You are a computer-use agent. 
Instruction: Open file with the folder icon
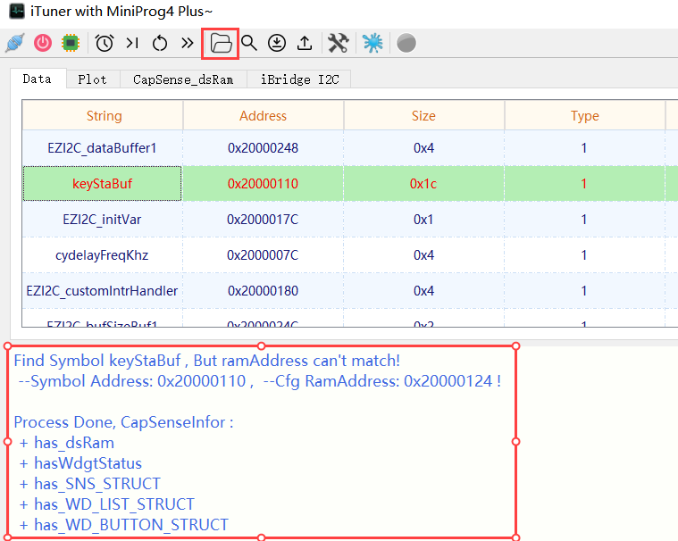(x=221, y=43)
